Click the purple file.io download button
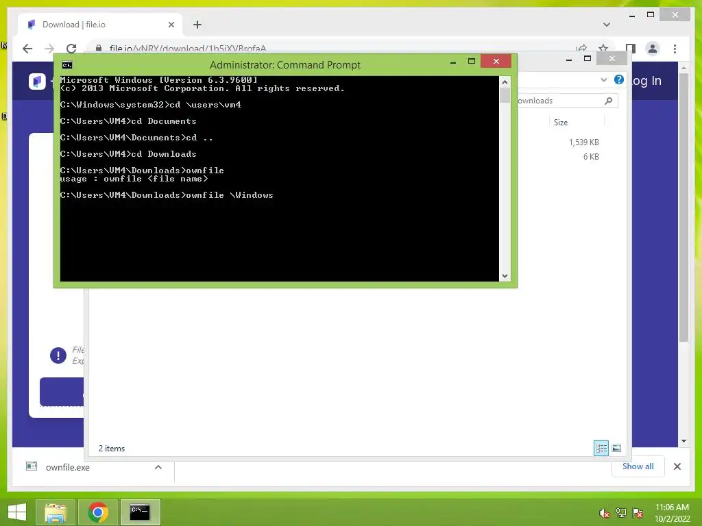This screenshot has width=702, height=526. click(x=62, y=391)
